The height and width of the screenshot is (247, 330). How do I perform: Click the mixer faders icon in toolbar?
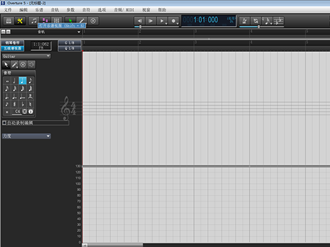[x=57, y=21]
